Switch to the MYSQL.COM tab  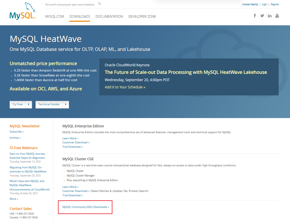pyautogui.click(x=54, y=17)
